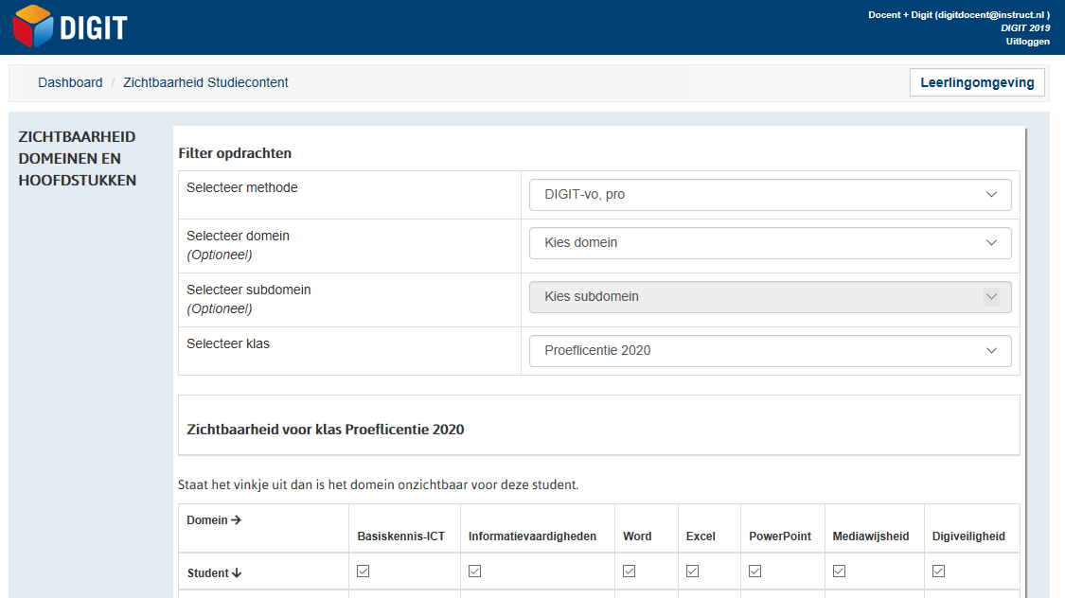
Task: Click the DIGIT 2019 label in header
Action: tap(1025, 28)
